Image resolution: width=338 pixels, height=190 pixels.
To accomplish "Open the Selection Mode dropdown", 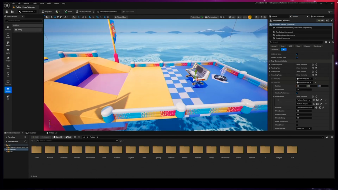I will (27, 12).
